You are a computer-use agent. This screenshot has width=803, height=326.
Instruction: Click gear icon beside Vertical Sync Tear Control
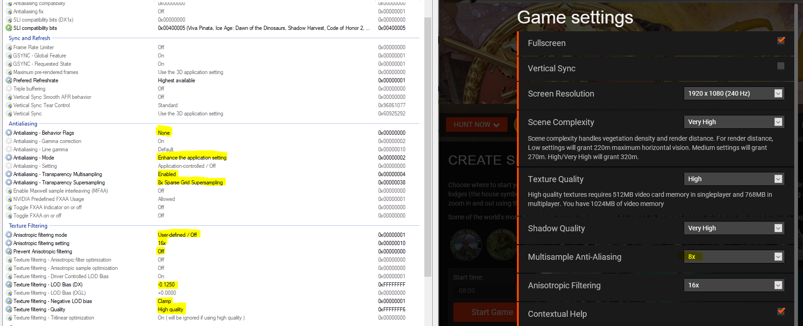9,105
